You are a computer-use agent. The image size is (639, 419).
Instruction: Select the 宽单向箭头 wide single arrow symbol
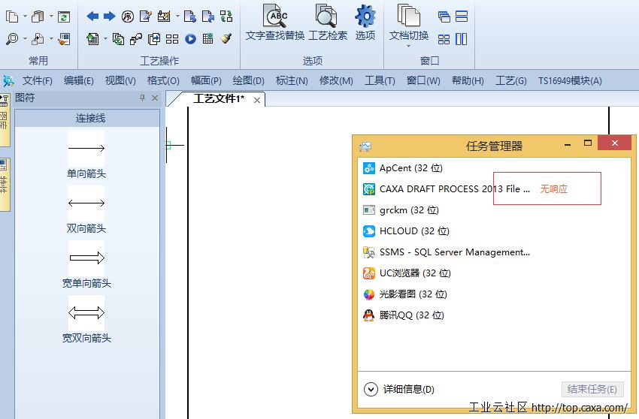coord(86,265)
